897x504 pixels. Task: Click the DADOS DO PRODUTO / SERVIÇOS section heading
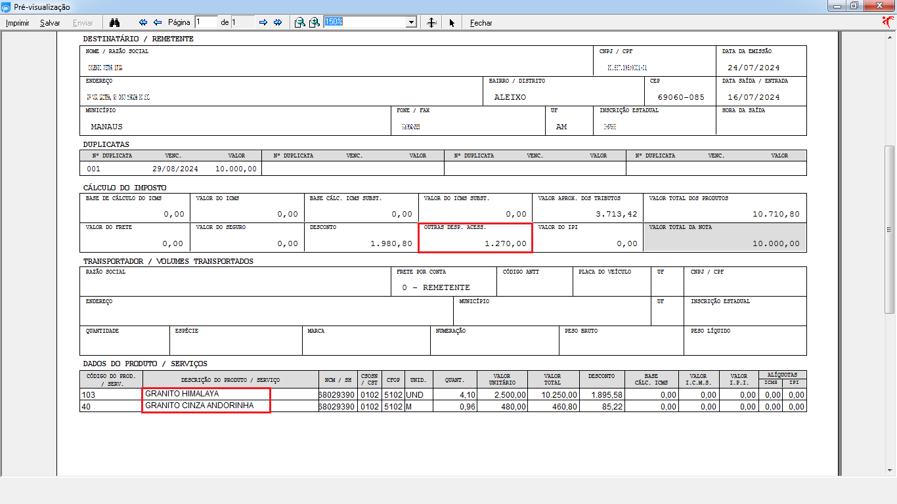pos(145,364)
